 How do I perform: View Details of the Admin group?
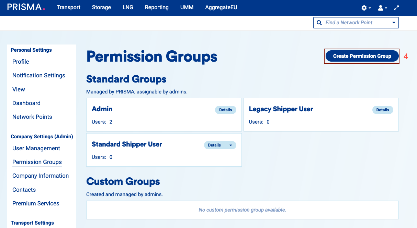tap(226, 110)
